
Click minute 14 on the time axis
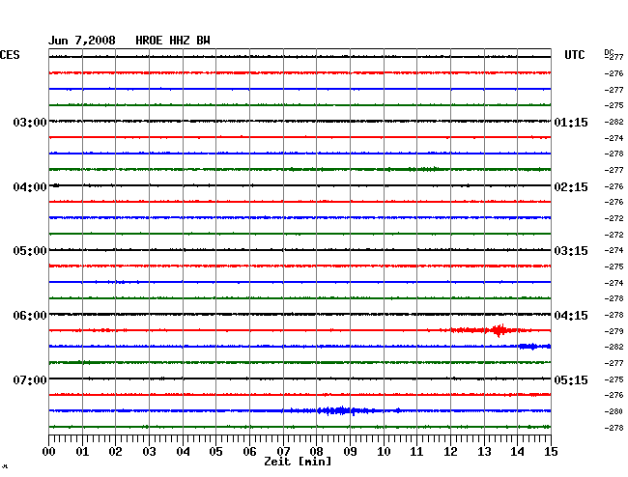coord(517,451)
